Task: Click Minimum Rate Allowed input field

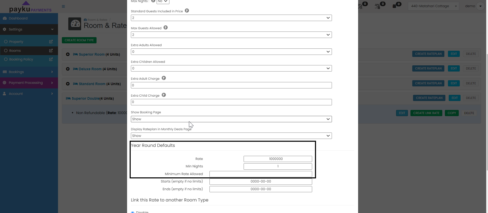Action: click(261, 174)
